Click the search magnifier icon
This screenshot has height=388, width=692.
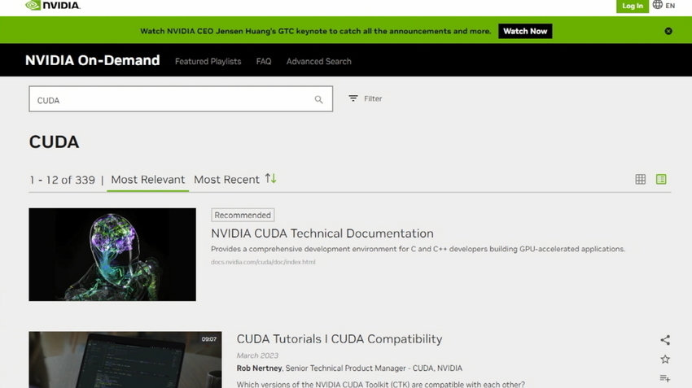tap(318, 100)
